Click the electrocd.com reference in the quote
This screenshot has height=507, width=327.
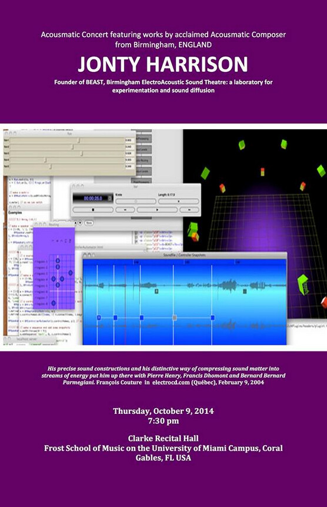pyautogui.click(x=171, y=382)
